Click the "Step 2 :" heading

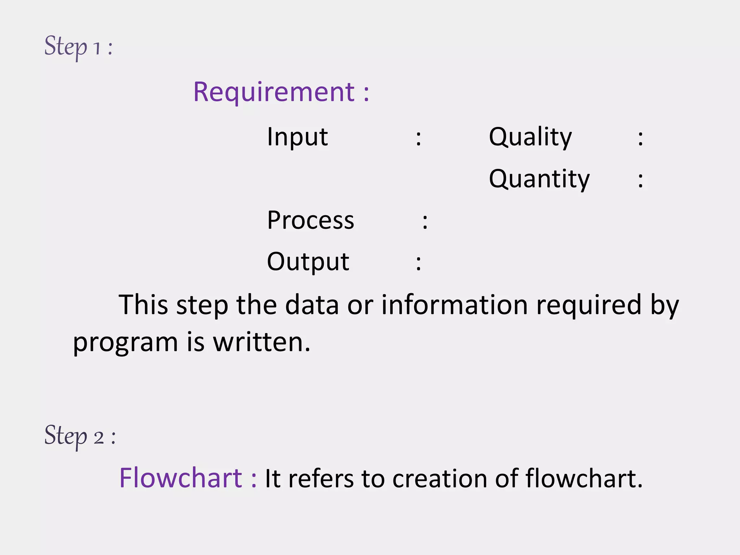pos(79,436)
